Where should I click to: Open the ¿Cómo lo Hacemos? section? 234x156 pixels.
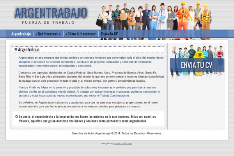(81, 34)
